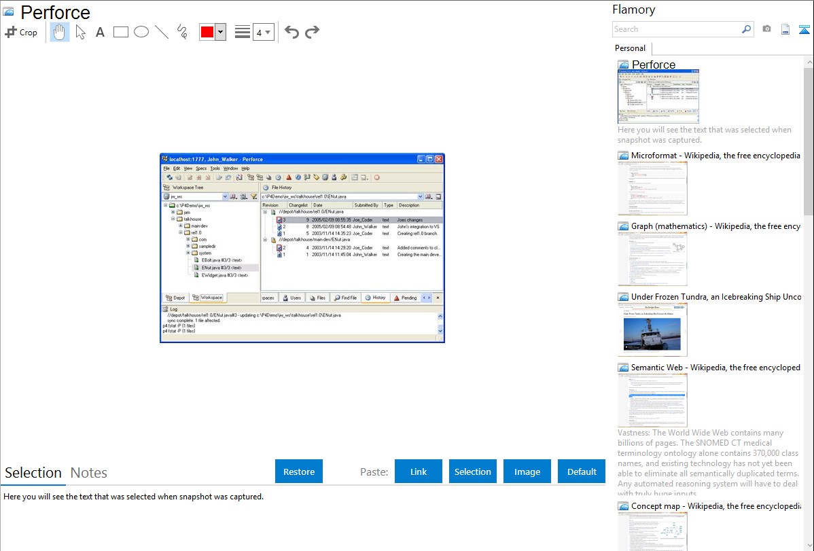Open the Semantic Web snapshot thumbnail

pyautogui.click(x=652, y=400)
